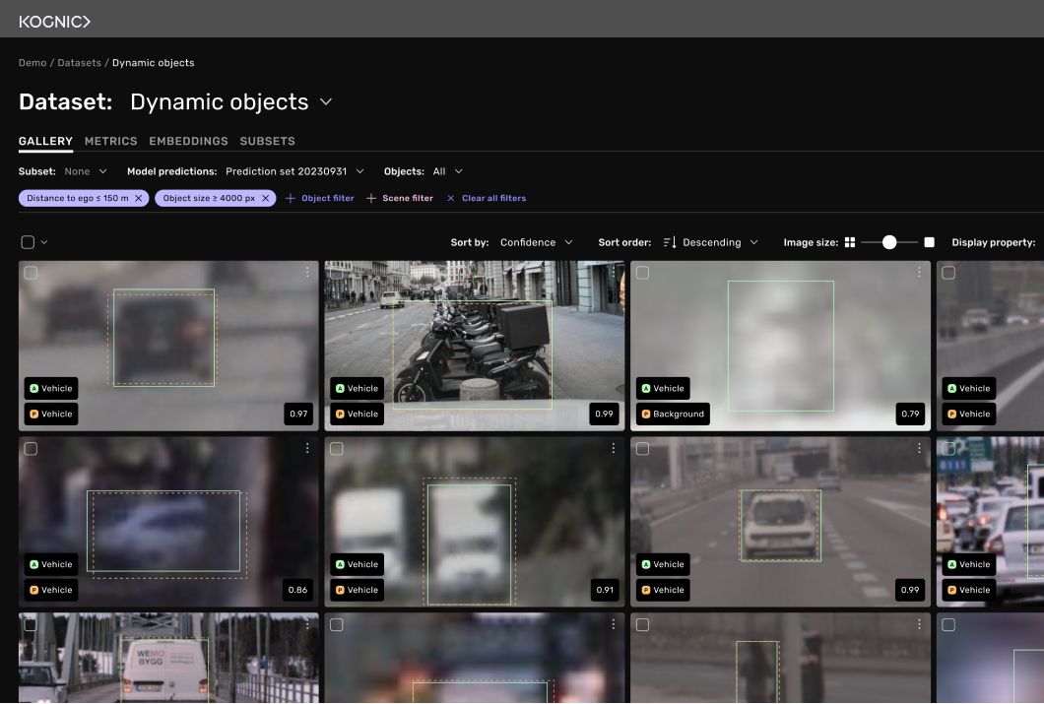Select the checkbox on the 0.97 card

pyautogui.click(x=31, y=273)
